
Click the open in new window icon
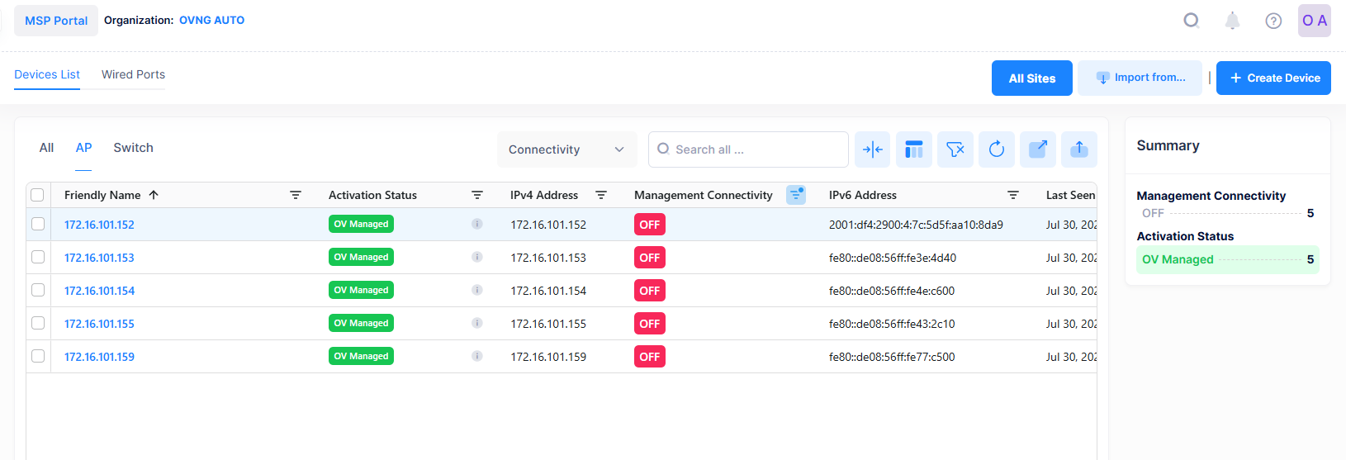pyautogui.click(x=1037, y=149)
